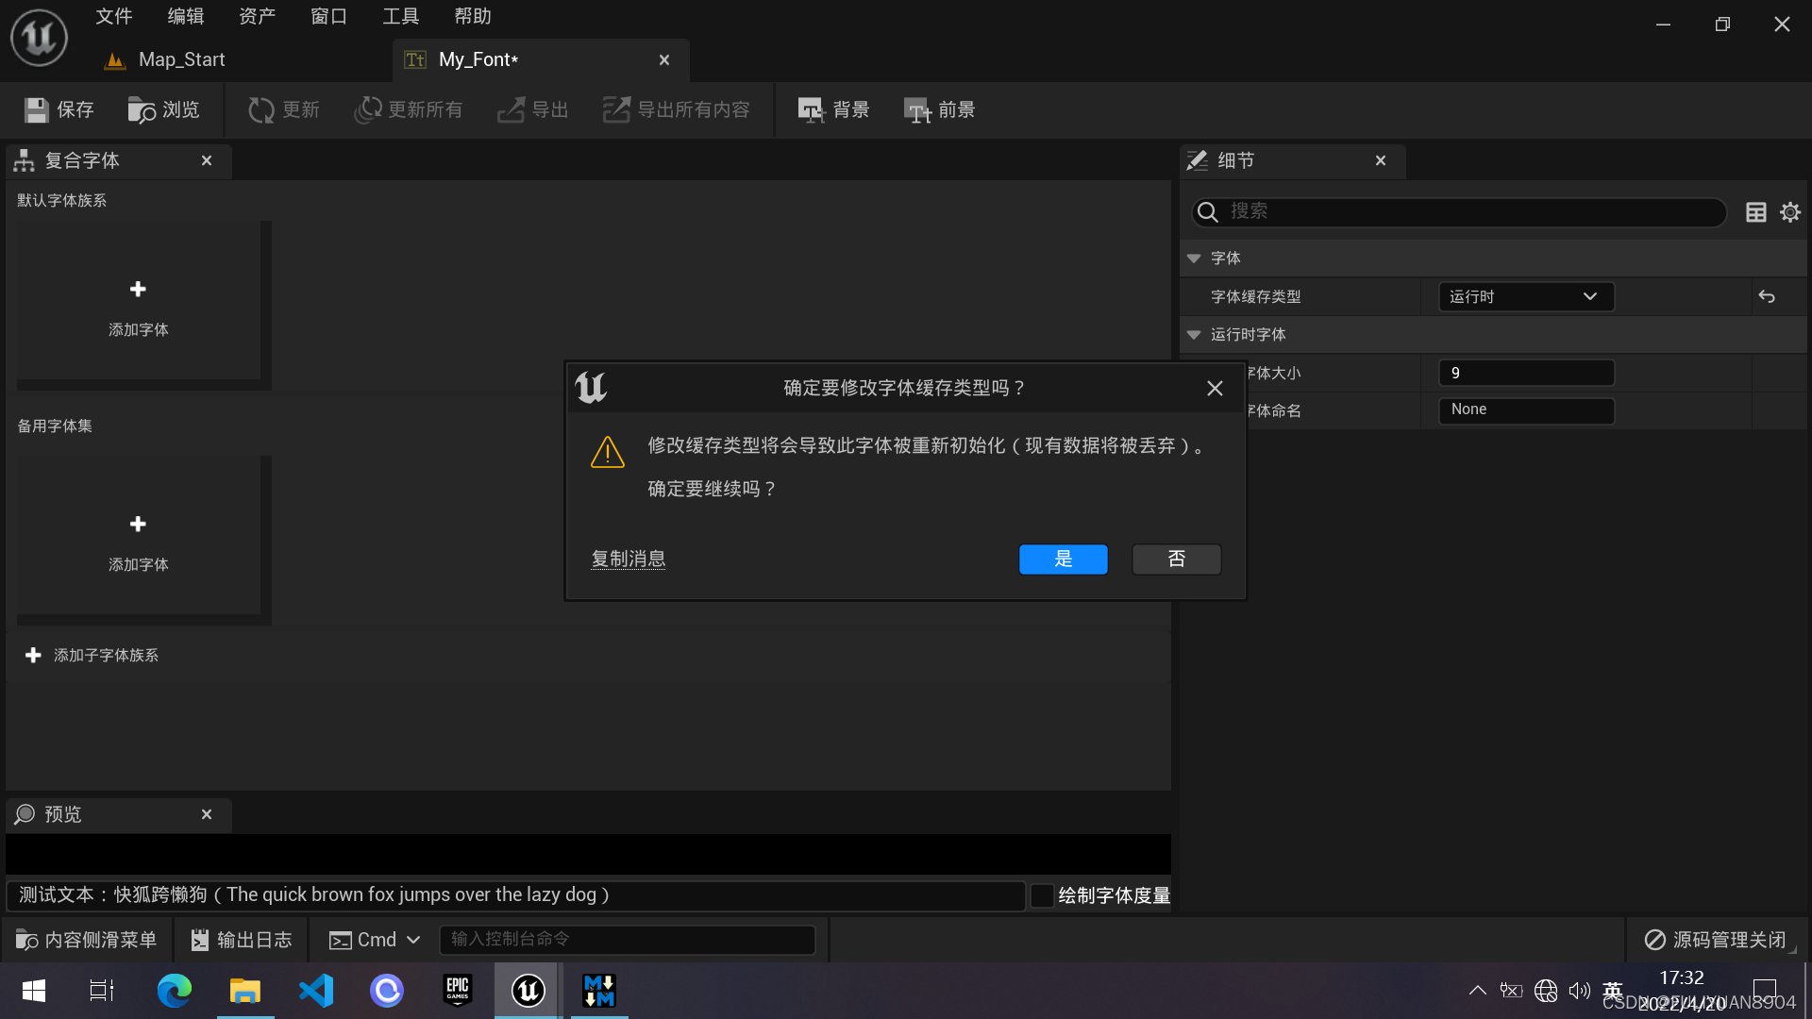The image size is (1812, 1019).
Task: Open the Cmd console type dropdown
Action: 375,940
